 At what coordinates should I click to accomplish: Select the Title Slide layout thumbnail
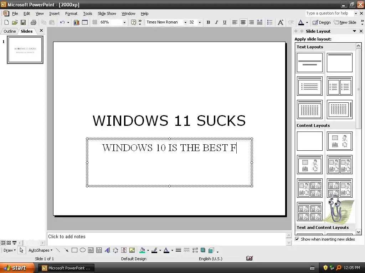click(310, 63)
